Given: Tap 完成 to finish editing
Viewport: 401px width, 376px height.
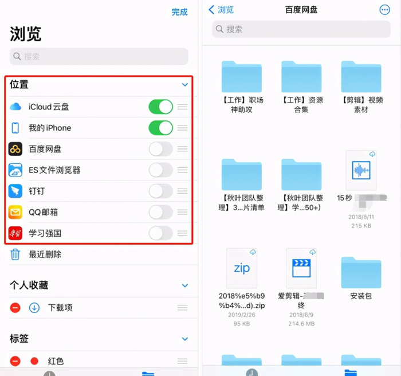Looking at the screenshot, I should 179,12.
